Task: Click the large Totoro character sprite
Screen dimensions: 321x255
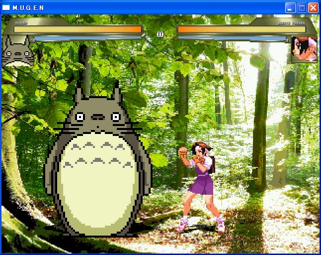Action: pyautogui.click(x=98, y=160)
